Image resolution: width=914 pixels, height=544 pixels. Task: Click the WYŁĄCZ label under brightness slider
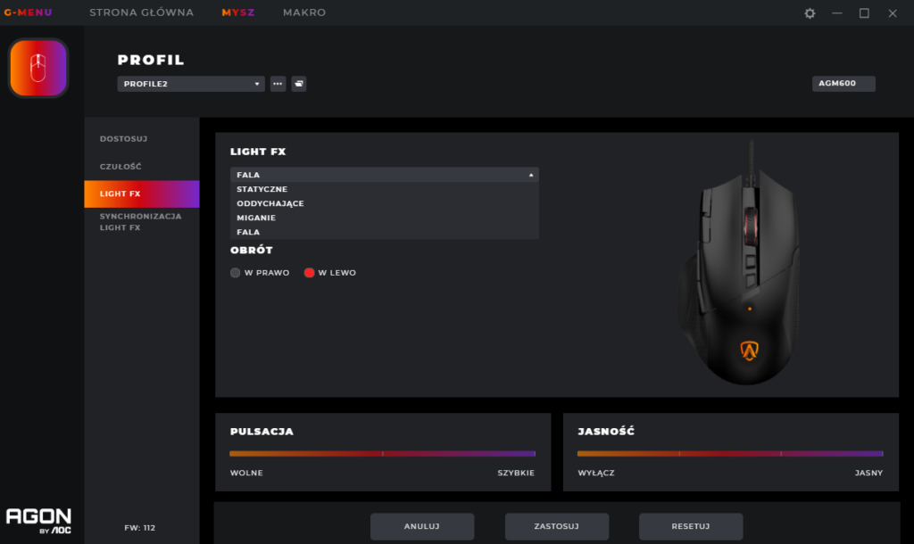pyautogui.click(x=596, y=473)
